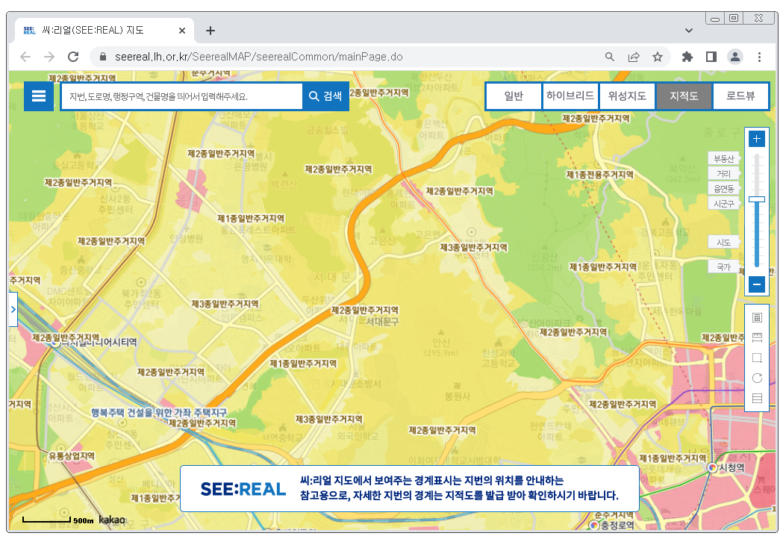The height and width of the screenshot is (536, 783).
Task: Bookmark this page with the star icon
Action: pos(658,57)
